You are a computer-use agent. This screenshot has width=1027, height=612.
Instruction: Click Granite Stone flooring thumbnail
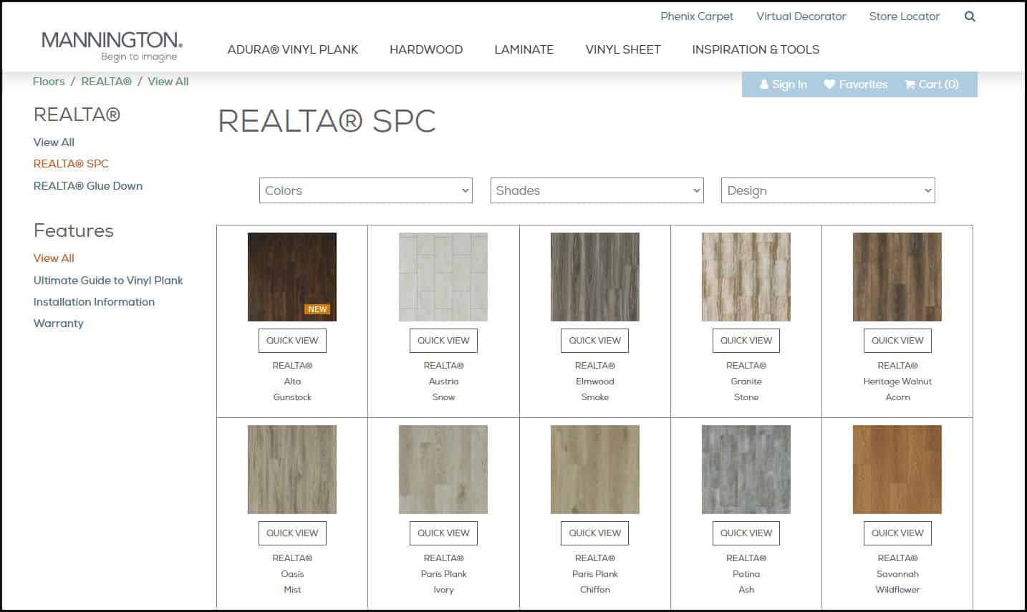click(746, 277)
